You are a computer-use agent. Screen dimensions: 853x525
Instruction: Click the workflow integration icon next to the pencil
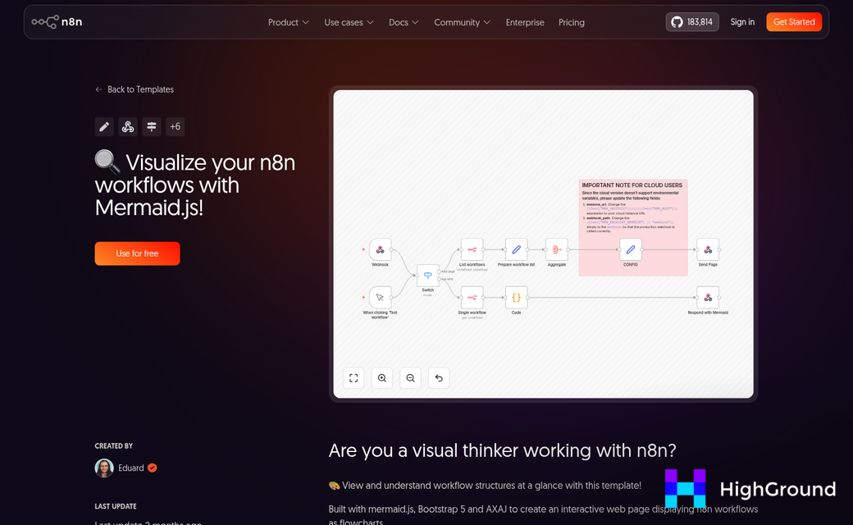pyautogui.click(x=127, y=126)
